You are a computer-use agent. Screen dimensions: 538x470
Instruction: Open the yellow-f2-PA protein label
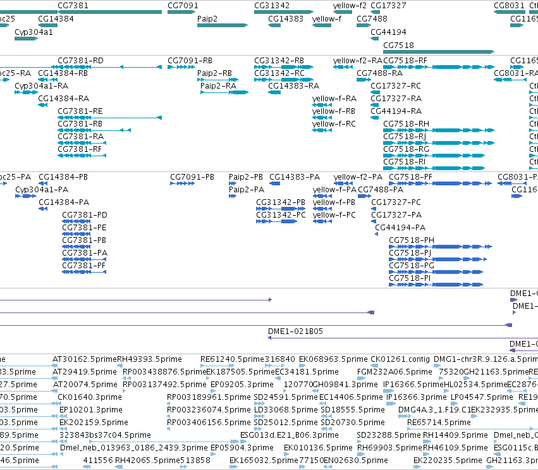[x=358, y=177]
